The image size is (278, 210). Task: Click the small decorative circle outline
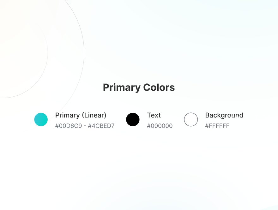[48, 53]
